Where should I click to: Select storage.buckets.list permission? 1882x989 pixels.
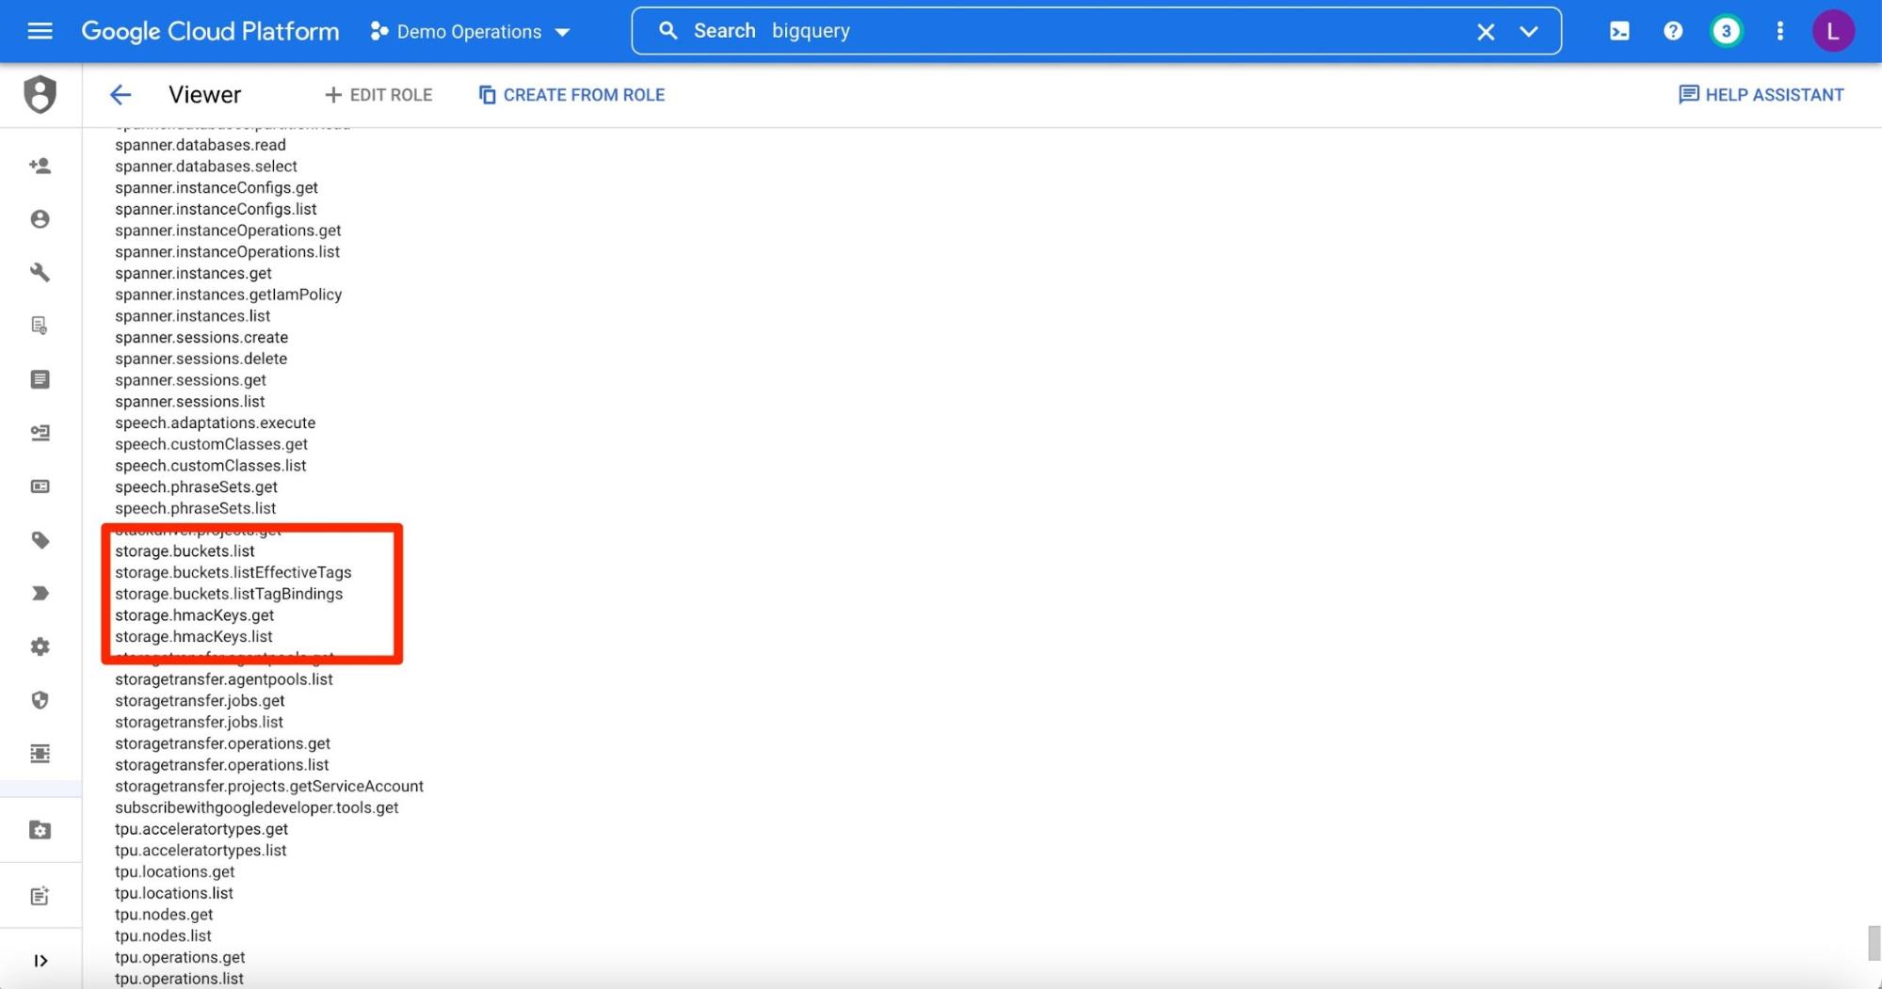(x=185, y=550)
